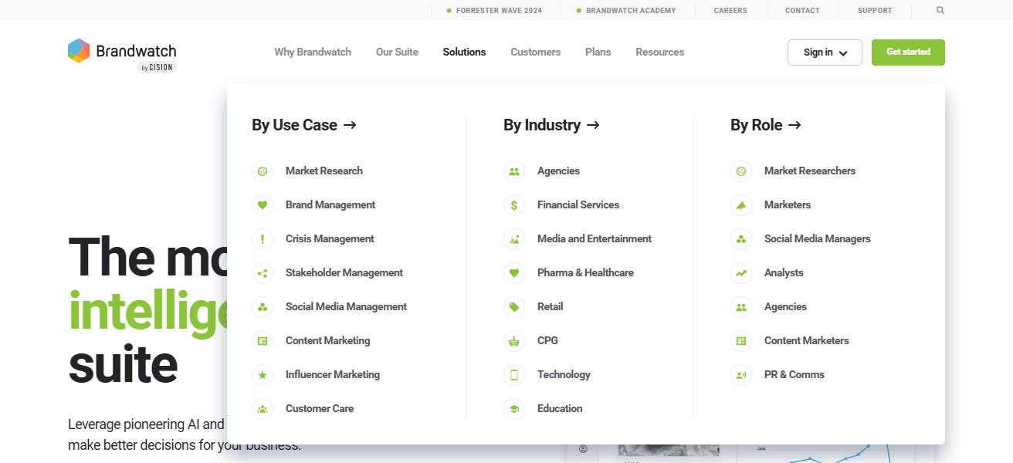
Task: Open the Why Brandwatch menu
Action: pyautogui.click(x=313, y=52)
